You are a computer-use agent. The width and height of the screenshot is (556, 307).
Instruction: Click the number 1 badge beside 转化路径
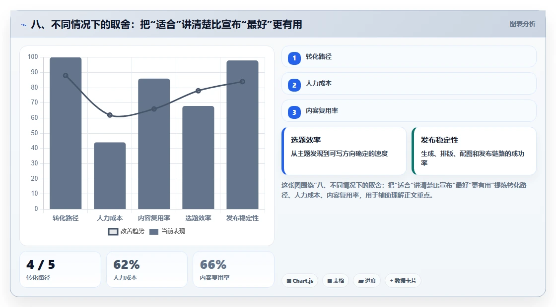(294, 58)
